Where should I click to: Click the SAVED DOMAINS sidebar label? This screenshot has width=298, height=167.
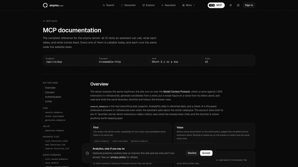pos(52,155)
